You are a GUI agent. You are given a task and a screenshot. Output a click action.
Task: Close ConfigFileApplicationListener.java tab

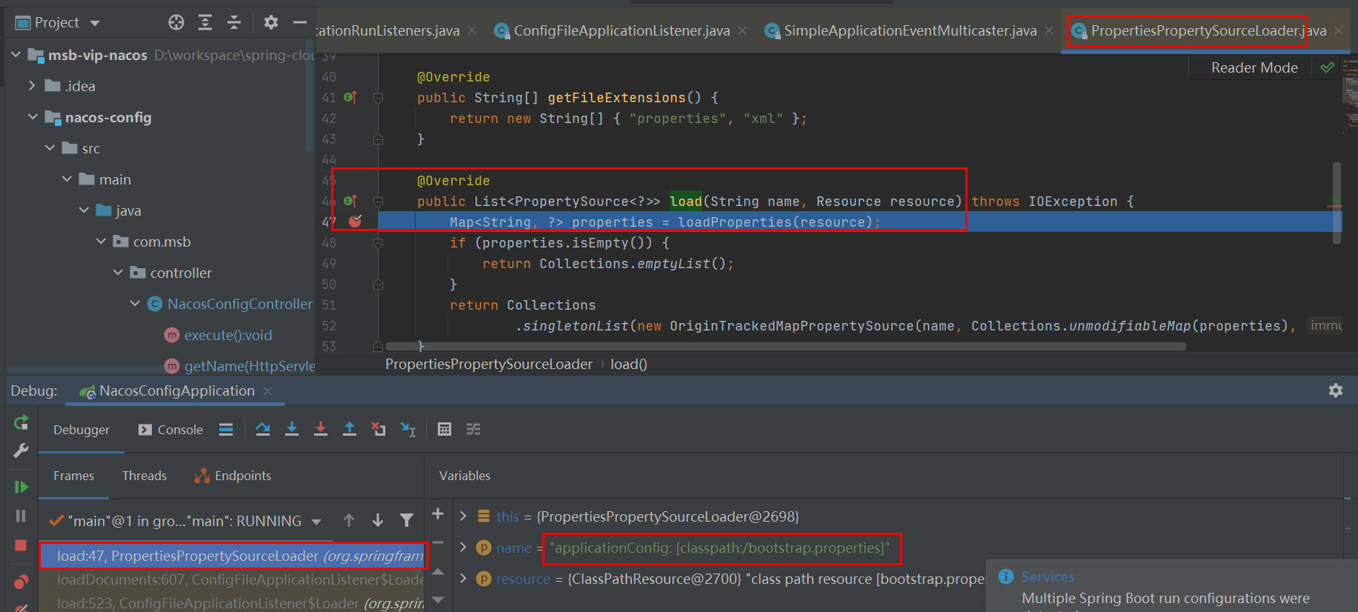pyautogui.click(x=742, y=30)
